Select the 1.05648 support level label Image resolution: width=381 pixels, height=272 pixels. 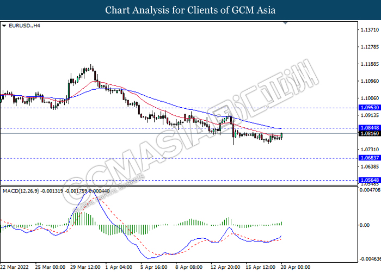370,180
